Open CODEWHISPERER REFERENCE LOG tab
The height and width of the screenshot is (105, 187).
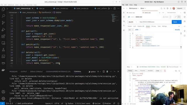click(x=58, y=71)
